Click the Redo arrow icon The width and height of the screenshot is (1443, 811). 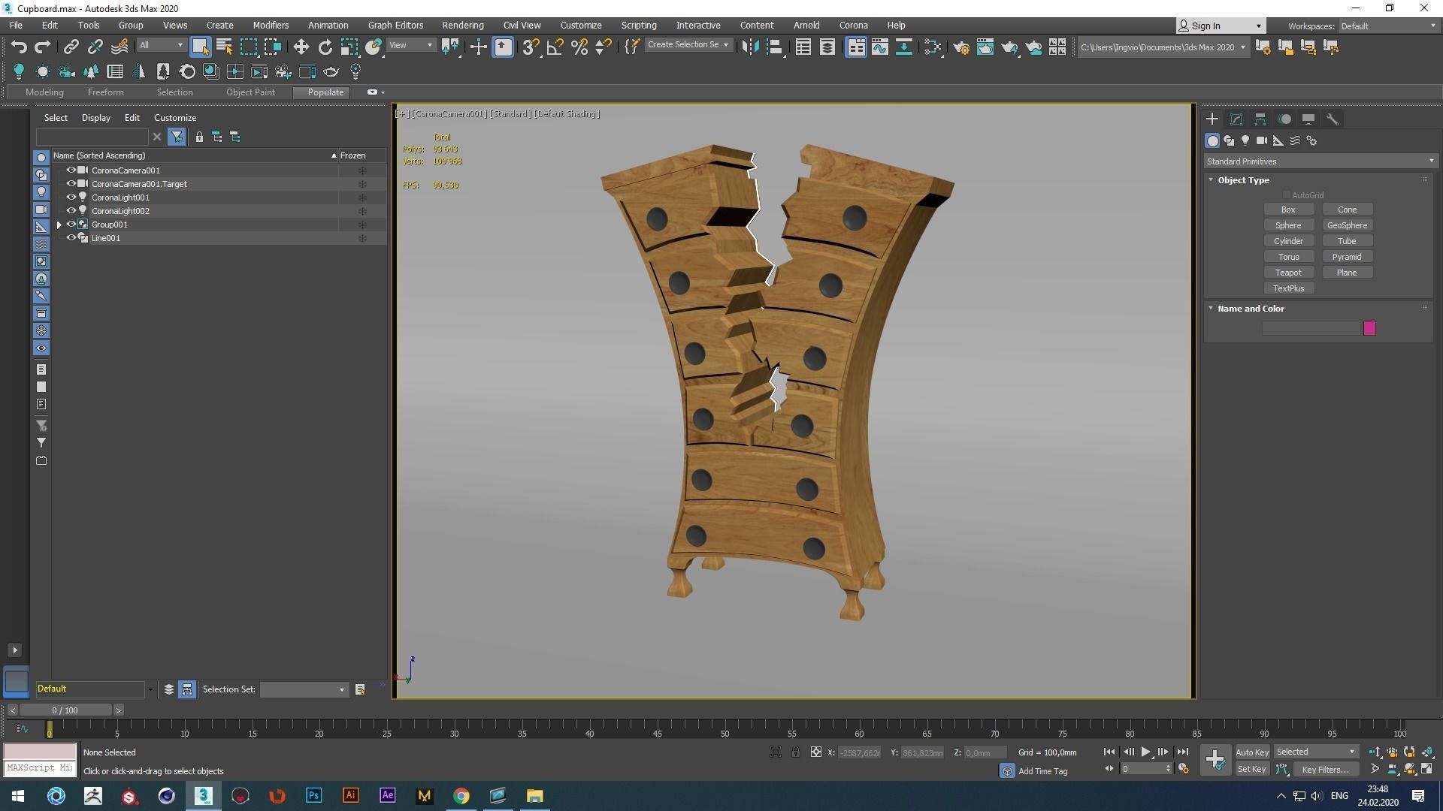[43, 47]
